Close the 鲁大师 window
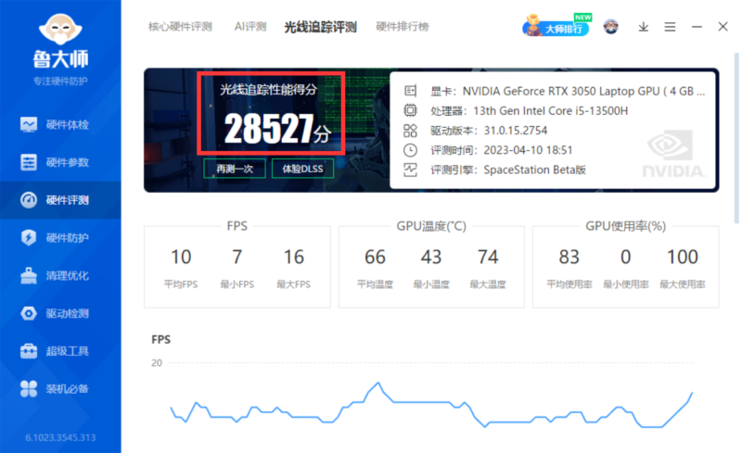Image resolution: width=742 pixels, height=453 pixels. coord(723,27)
